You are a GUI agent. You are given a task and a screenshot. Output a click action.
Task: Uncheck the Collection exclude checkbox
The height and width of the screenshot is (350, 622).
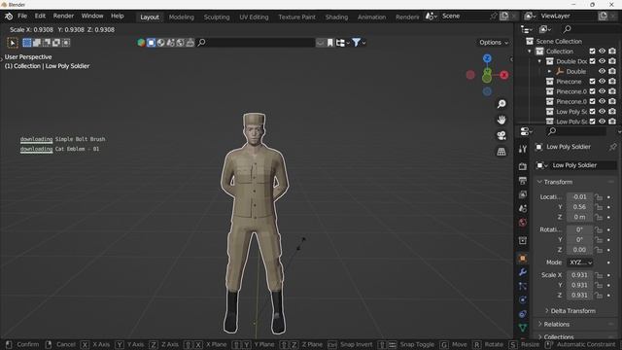point(592,52)
